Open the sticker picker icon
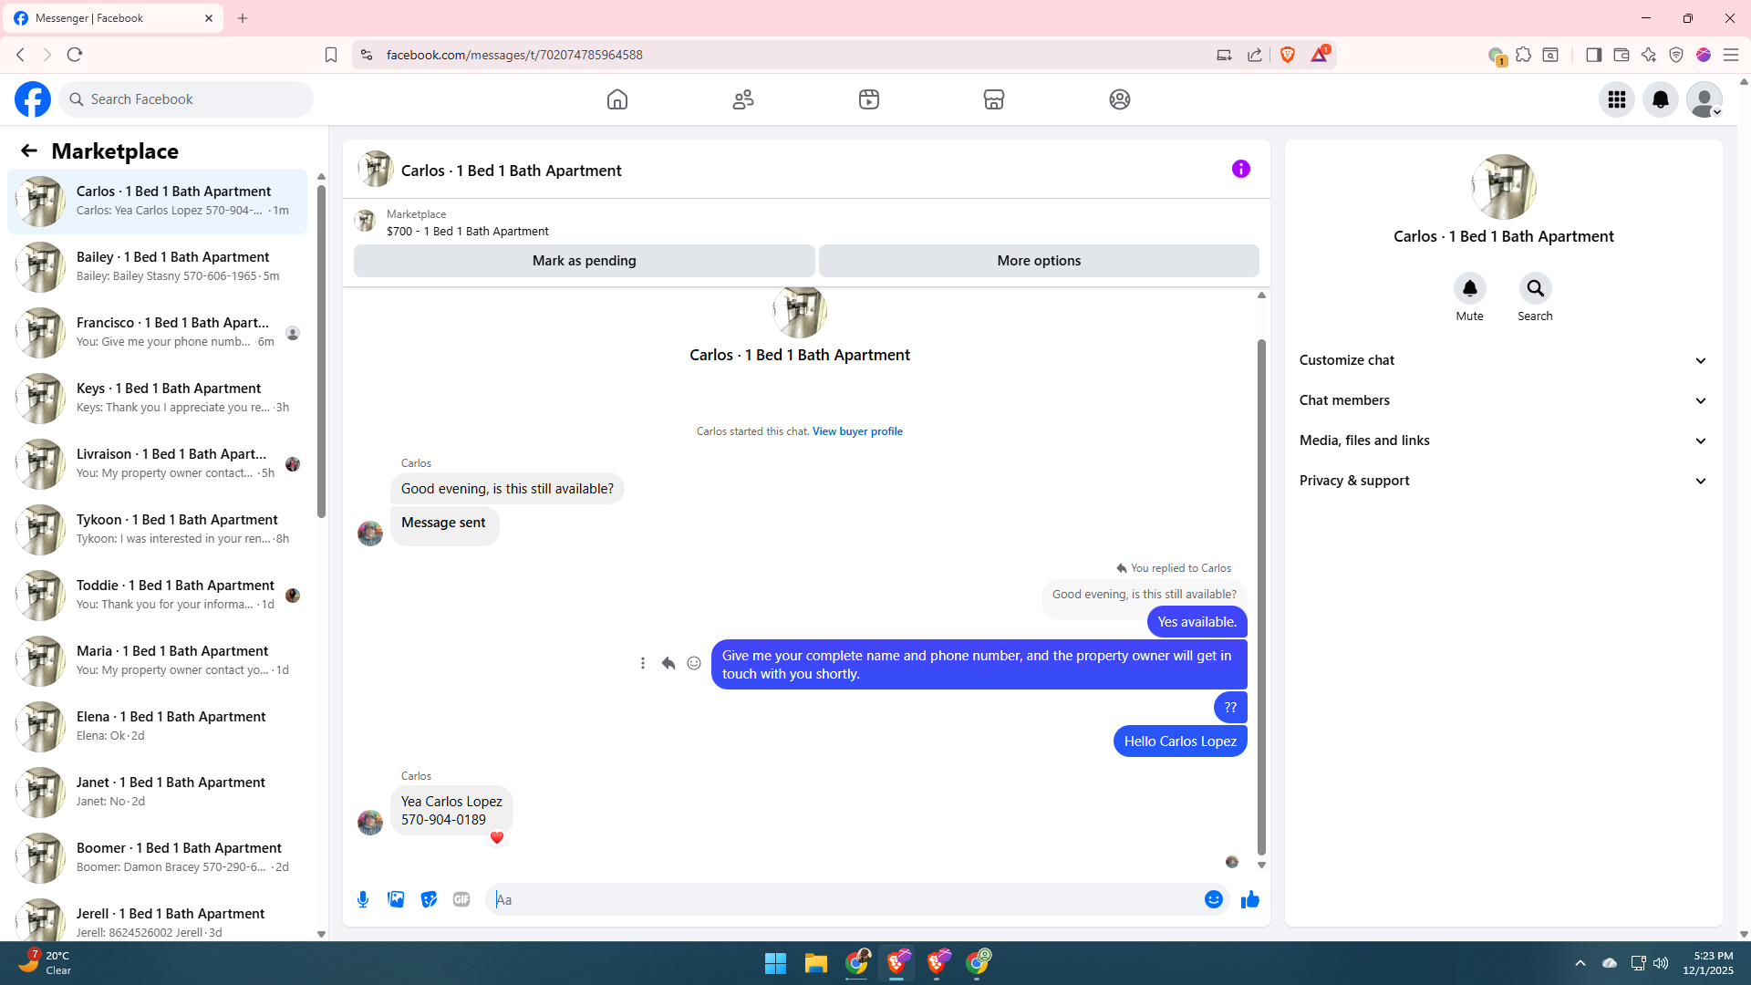The width and height of the screenshot is (1751, 985). [429, 899]
